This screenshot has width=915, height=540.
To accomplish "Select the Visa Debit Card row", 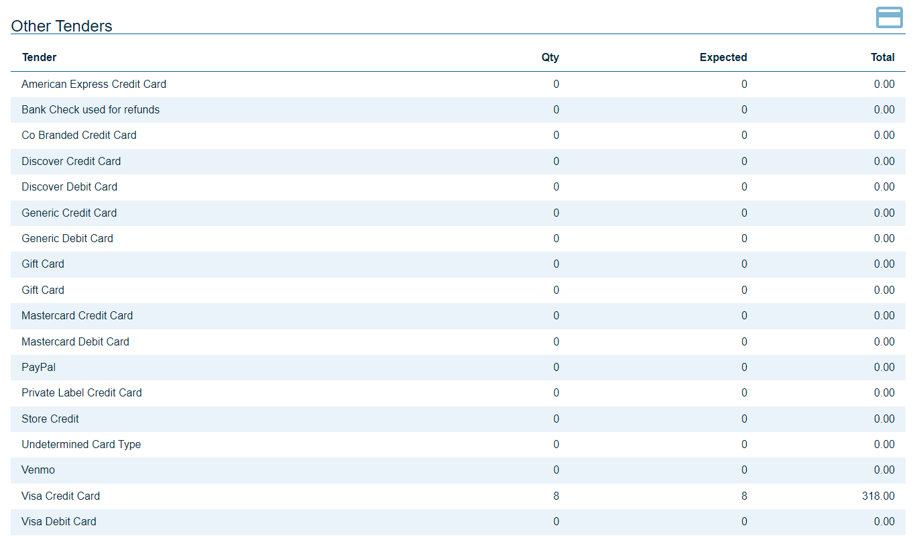I will 59,522.
